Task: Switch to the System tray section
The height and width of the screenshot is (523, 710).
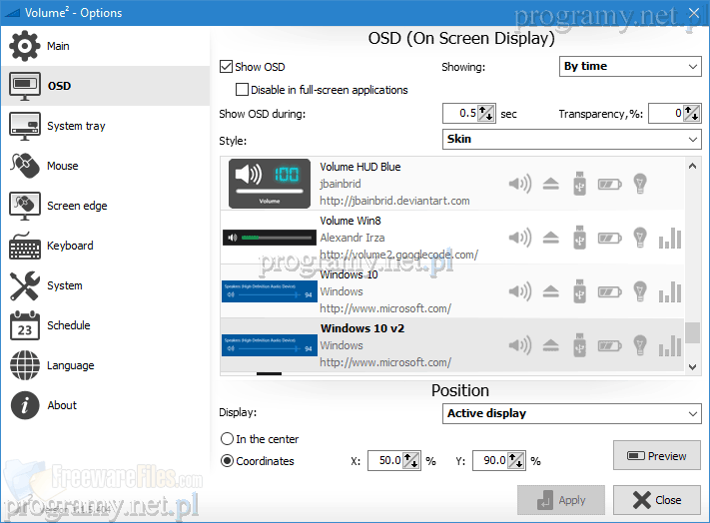Action: pos(76,126)
